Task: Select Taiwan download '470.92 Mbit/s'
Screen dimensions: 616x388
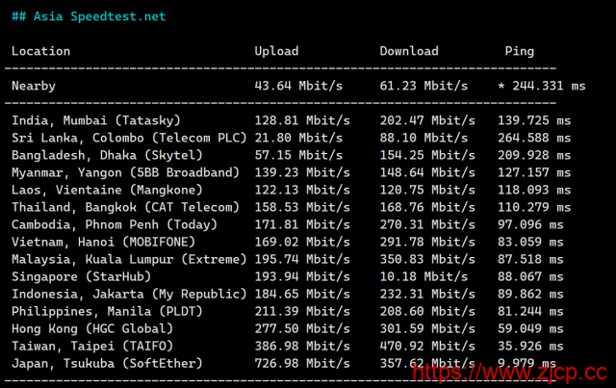Action: (427, 346)
